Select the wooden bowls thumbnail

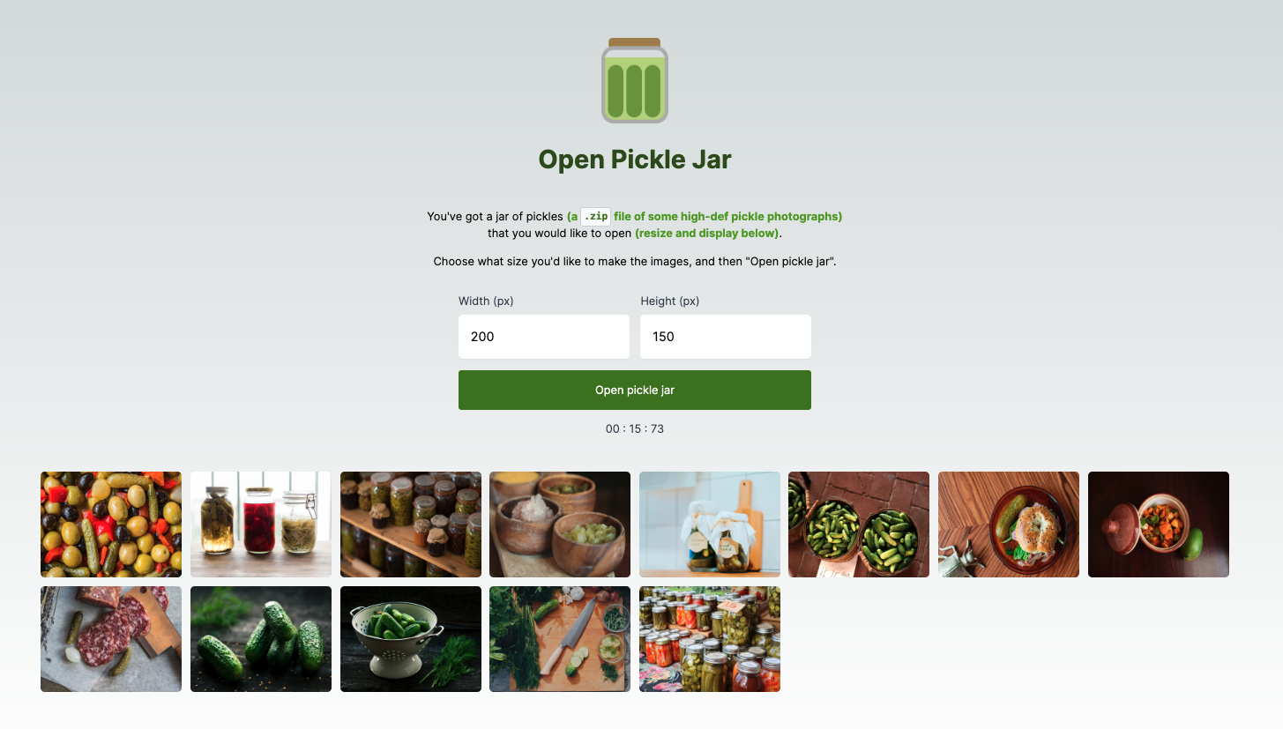560,524
